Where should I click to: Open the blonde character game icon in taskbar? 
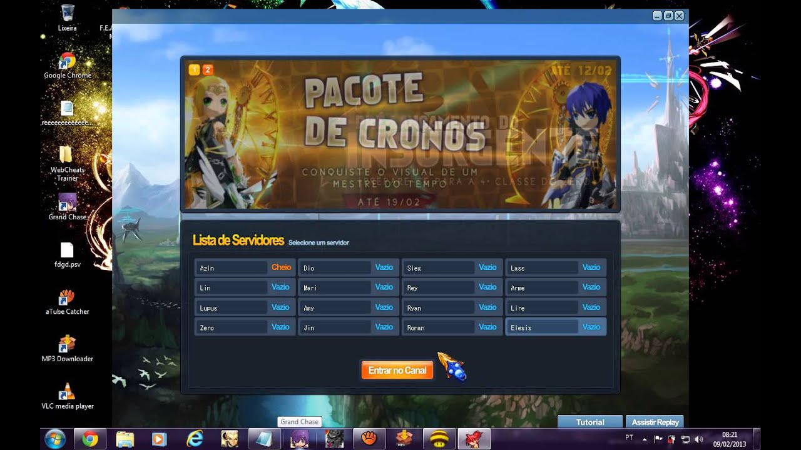pos(230,439)
